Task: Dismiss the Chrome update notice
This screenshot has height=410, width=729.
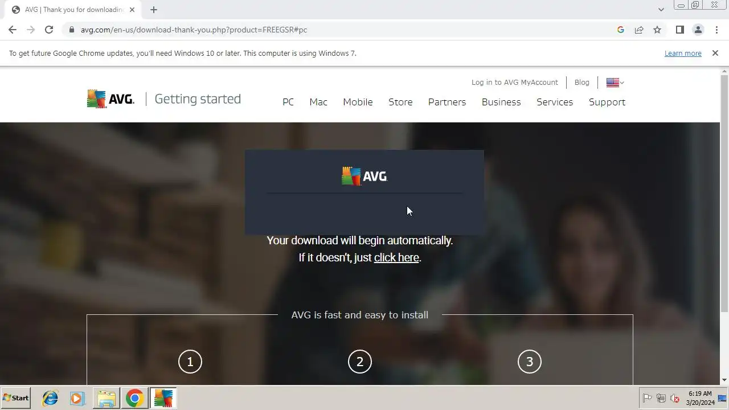Action: (715, 53)
